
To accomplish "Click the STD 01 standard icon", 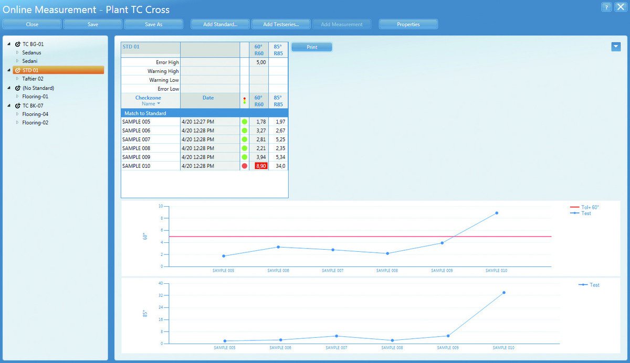I will [x=17, y=70].
